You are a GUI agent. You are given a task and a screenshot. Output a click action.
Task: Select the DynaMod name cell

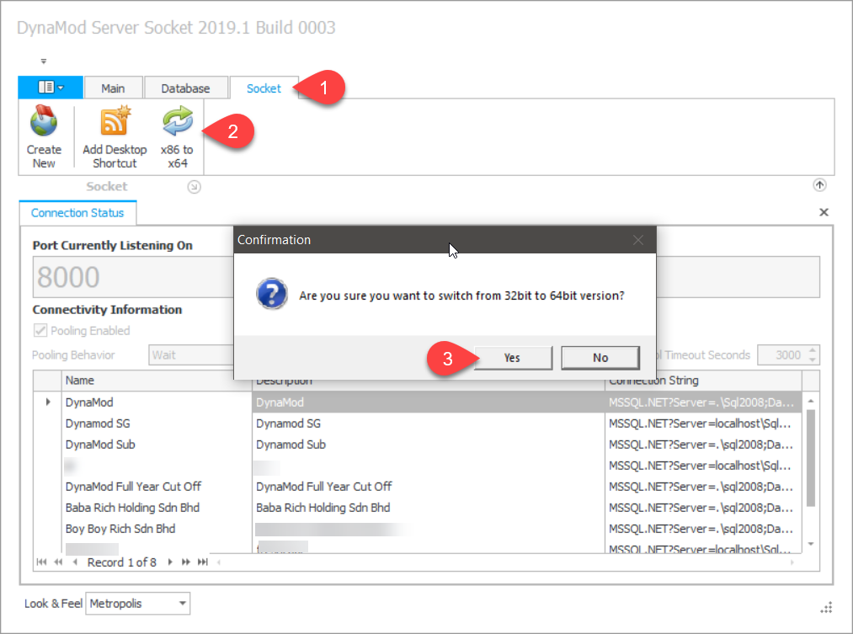click(x=157, y=402)
